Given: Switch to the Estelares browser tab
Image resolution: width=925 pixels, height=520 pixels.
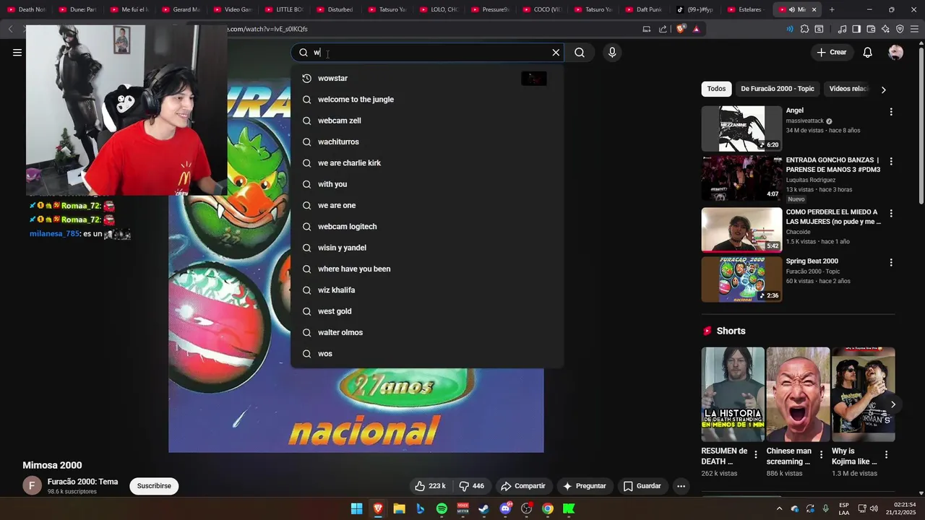Looking at the screenshot, I should click(744, 9).
